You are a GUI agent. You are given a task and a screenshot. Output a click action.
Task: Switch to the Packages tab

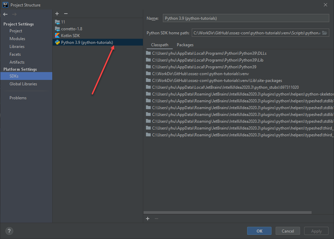(185, 45)
